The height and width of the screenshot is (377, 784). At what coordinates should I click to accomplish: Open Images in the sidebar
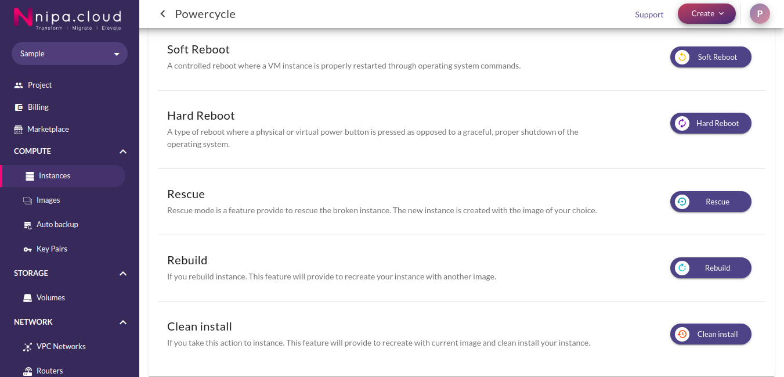[x=48, y=200]
